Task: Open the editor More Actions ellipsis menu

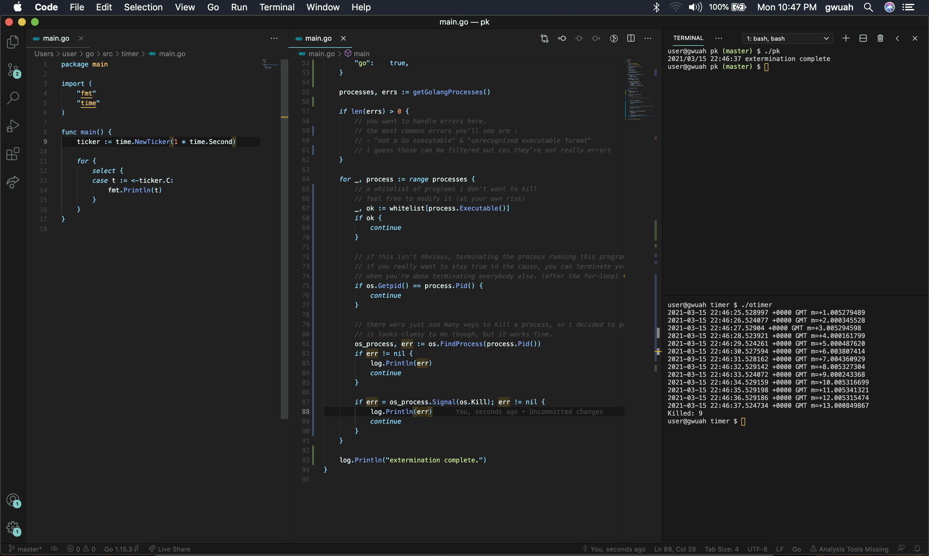Action: 648,38
